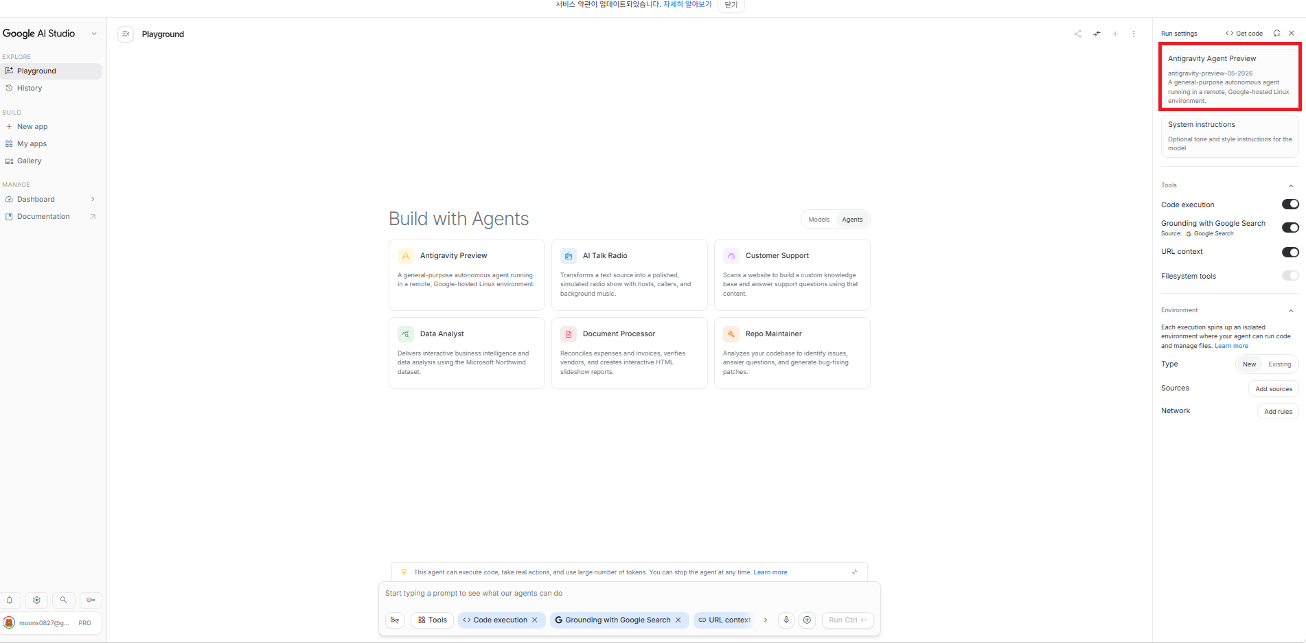Viewport: 1306px width, 643px height.
Task: Open History in the sidebar
Action: (51, 88)
